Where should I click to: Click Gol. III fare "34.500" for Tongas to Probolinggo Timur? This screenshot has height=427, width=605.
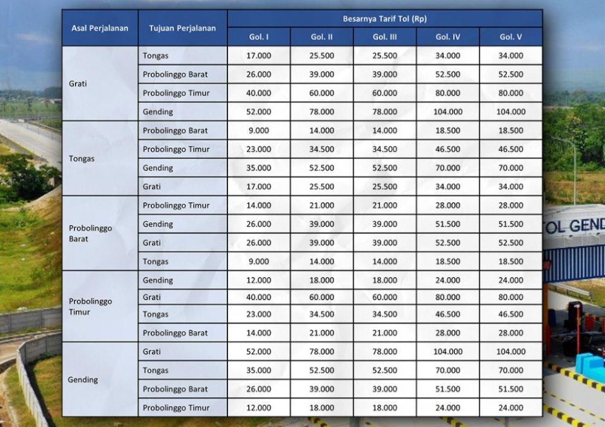[385, 149]
